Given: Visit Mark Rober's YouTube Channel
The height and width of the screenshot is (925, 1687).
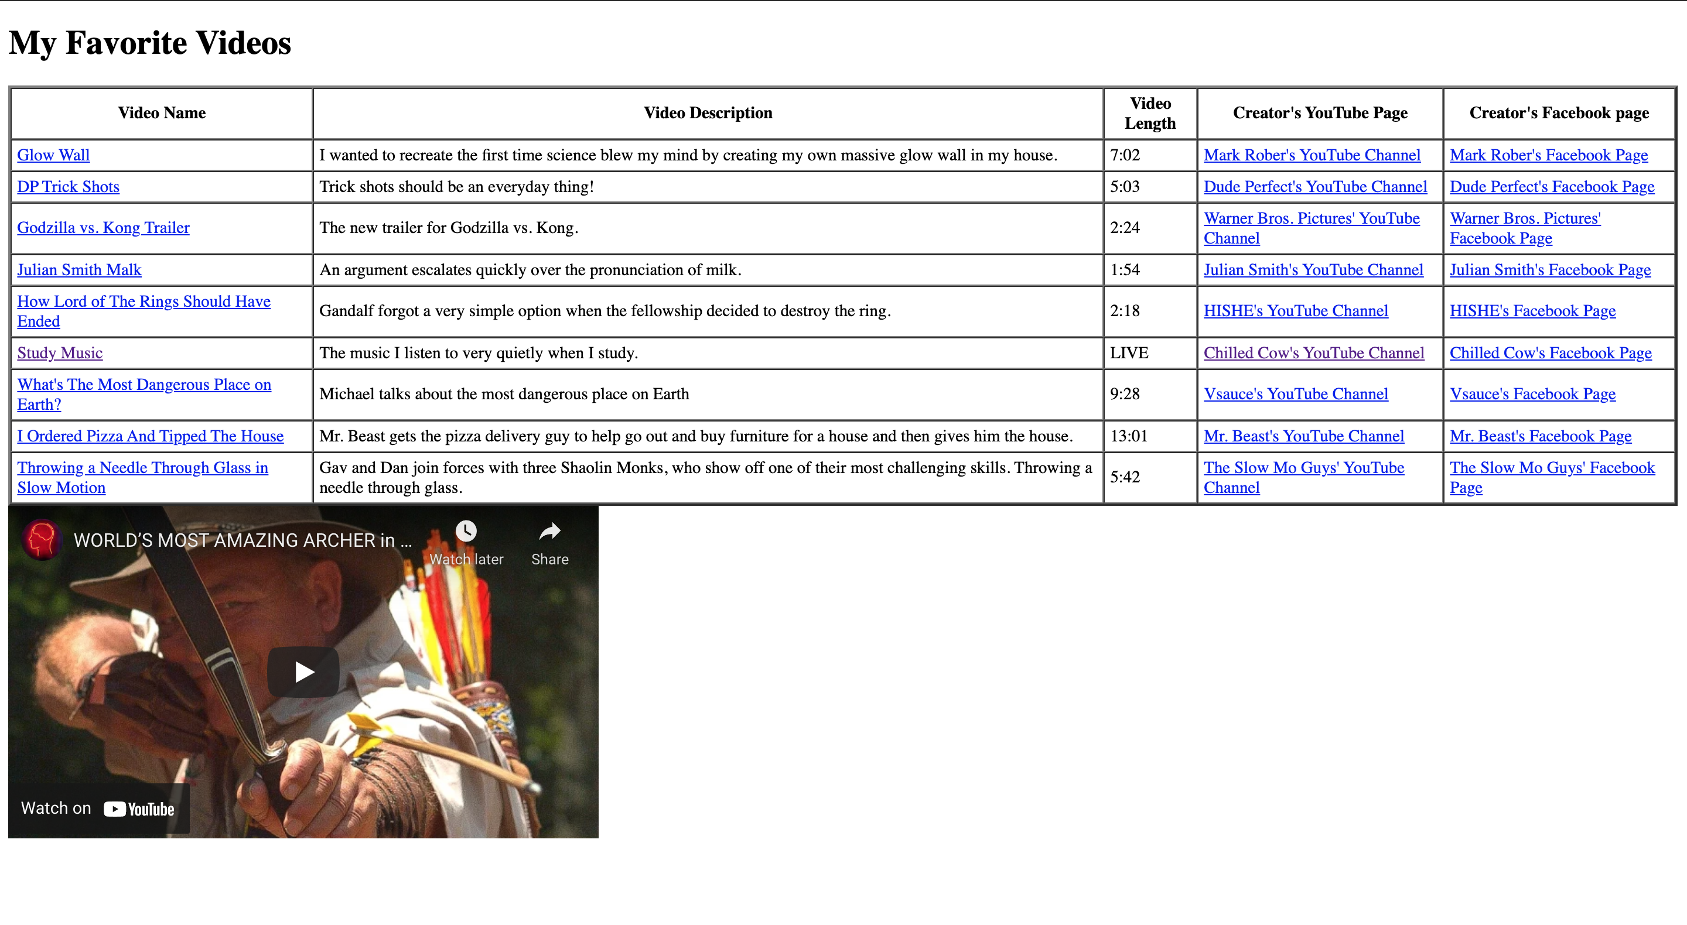Looking at the screenshot, I should coord(1312,155).
